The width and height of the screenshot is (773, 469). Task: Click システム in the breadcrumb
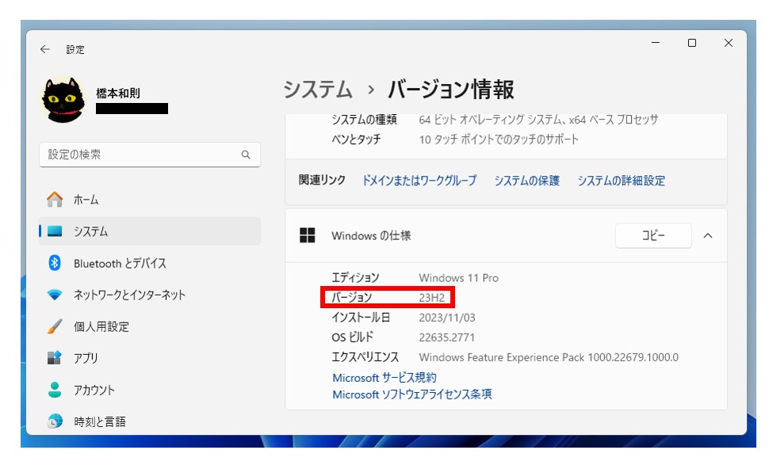pyautogui.click(x=318, y=90)
